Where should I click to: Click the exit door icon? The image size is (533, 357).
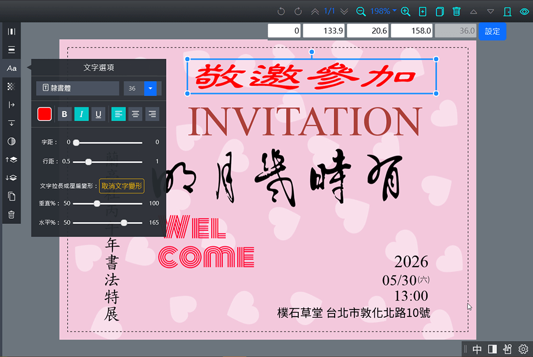(x=507, y=11)
